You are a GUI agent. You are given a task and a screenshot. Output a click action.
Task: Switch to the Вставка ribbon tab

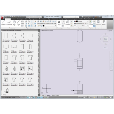(x=14, y=19)
